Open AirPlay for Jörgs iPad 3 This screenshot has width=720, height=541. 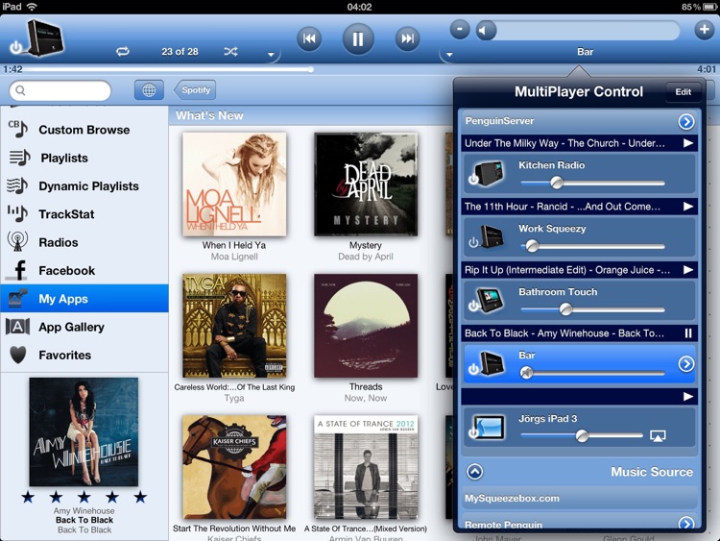coord(658,435)
